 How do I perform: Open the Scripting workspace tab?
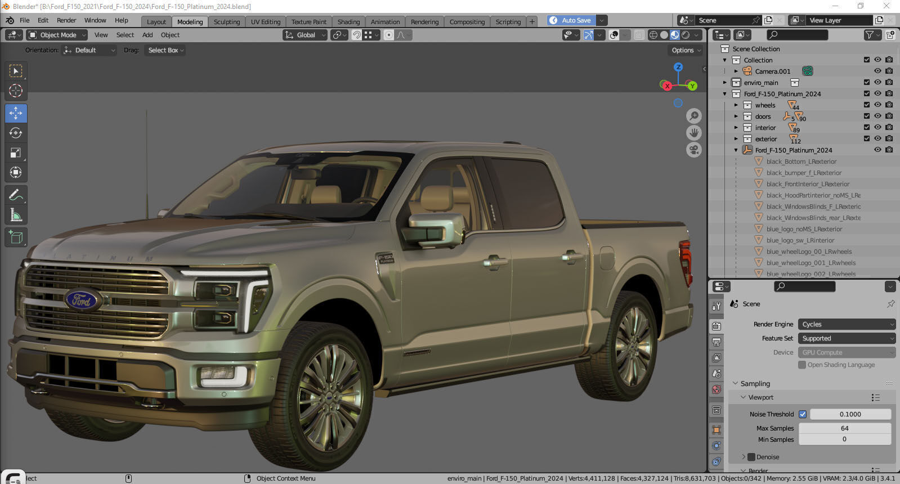coord(508,22)
